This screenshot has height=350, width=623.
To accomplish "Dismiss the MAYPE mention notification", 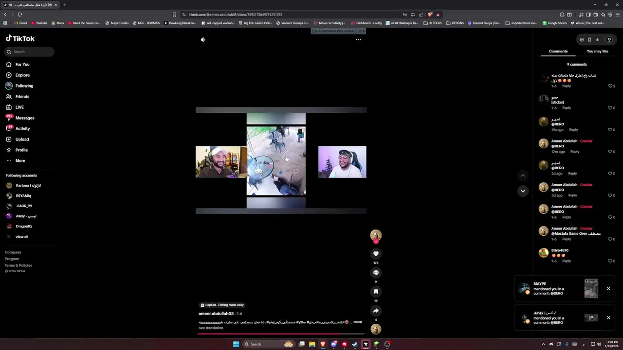I will point(608,289).
